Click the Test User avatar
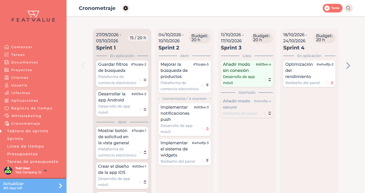Screen dimensions: 365x193 (8, 170)
